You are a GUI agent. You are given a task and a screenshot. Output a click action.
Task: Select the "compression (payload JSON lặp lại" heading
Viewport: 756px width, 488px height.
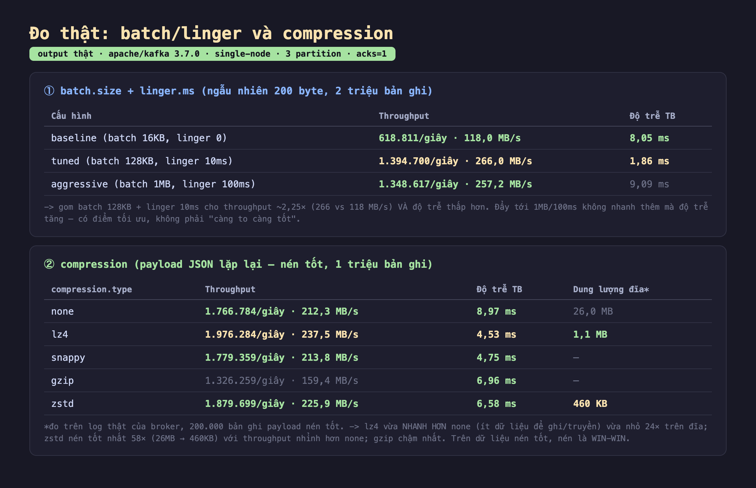click(x=238, y=264)
